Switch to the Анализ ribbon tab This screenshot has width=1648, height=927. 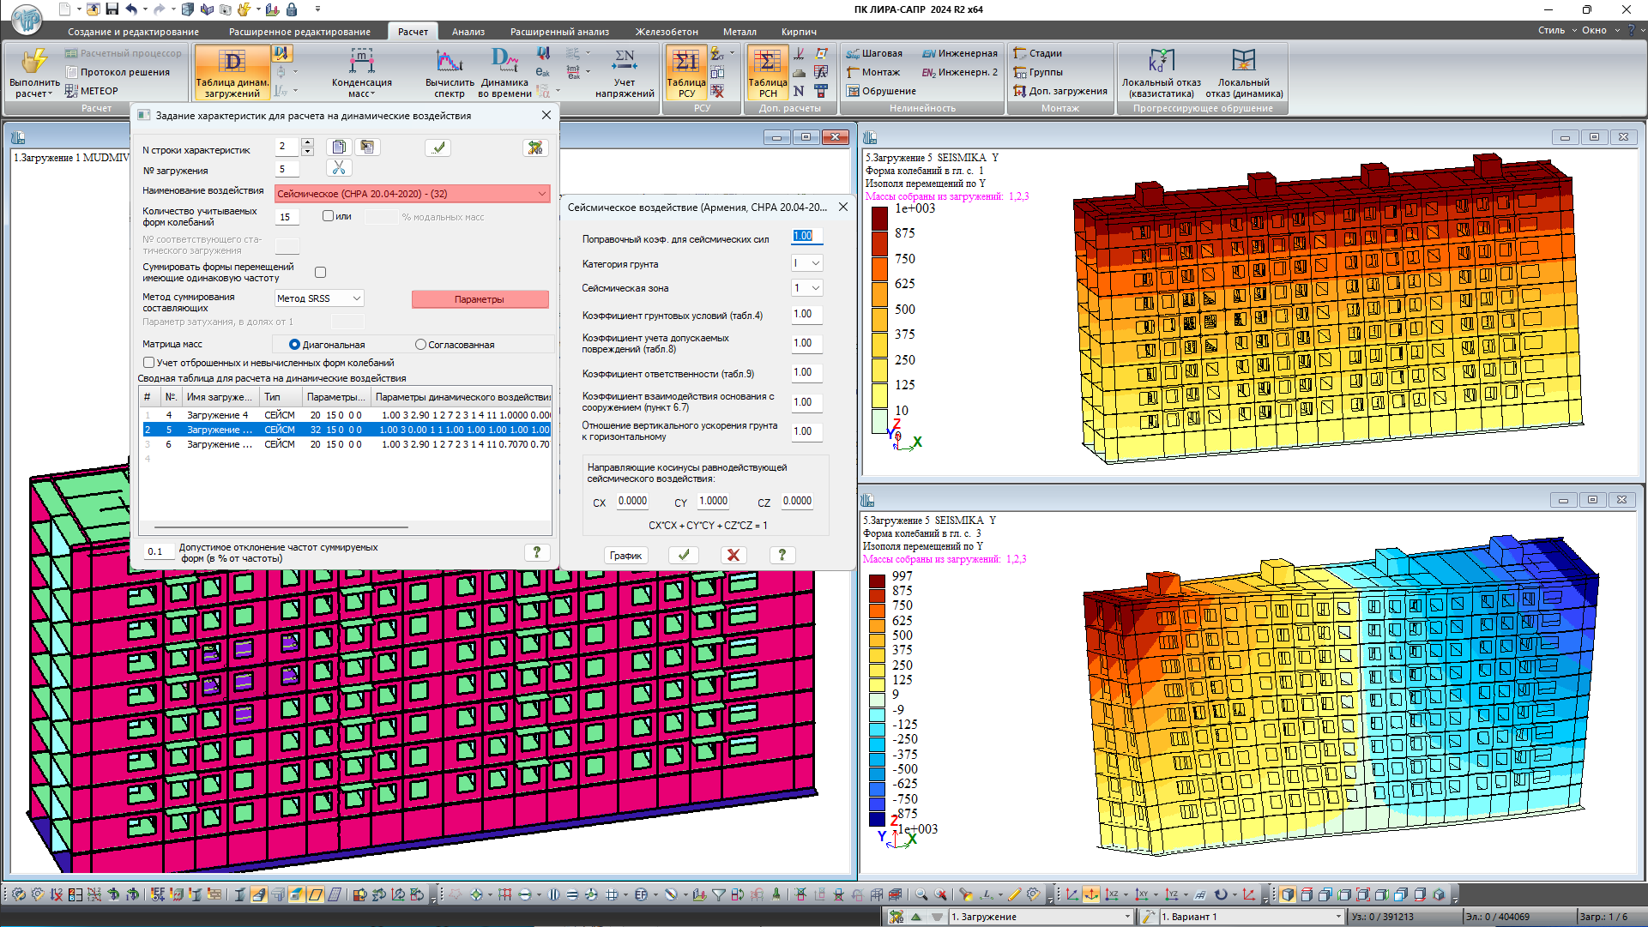pyautogui.click(x=468, y=32)
